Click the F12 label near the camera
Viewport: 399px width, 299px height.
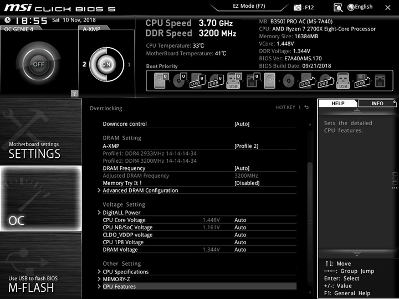(x=309, y=8)
